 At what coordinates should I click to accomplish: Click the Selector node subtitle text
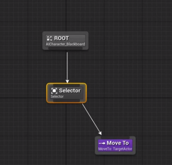(x=57, y=97)
